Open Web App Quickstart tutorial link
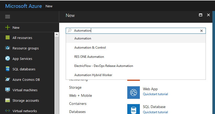 click(155, 94)
